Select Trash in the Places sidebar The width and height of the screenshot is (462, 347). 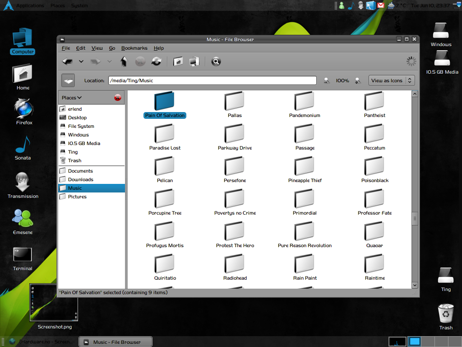coord(92,160)
